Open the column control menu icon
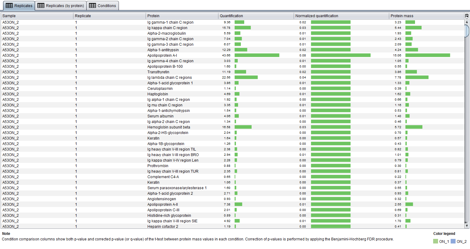470x249 pixels. [x=467, y=16]
